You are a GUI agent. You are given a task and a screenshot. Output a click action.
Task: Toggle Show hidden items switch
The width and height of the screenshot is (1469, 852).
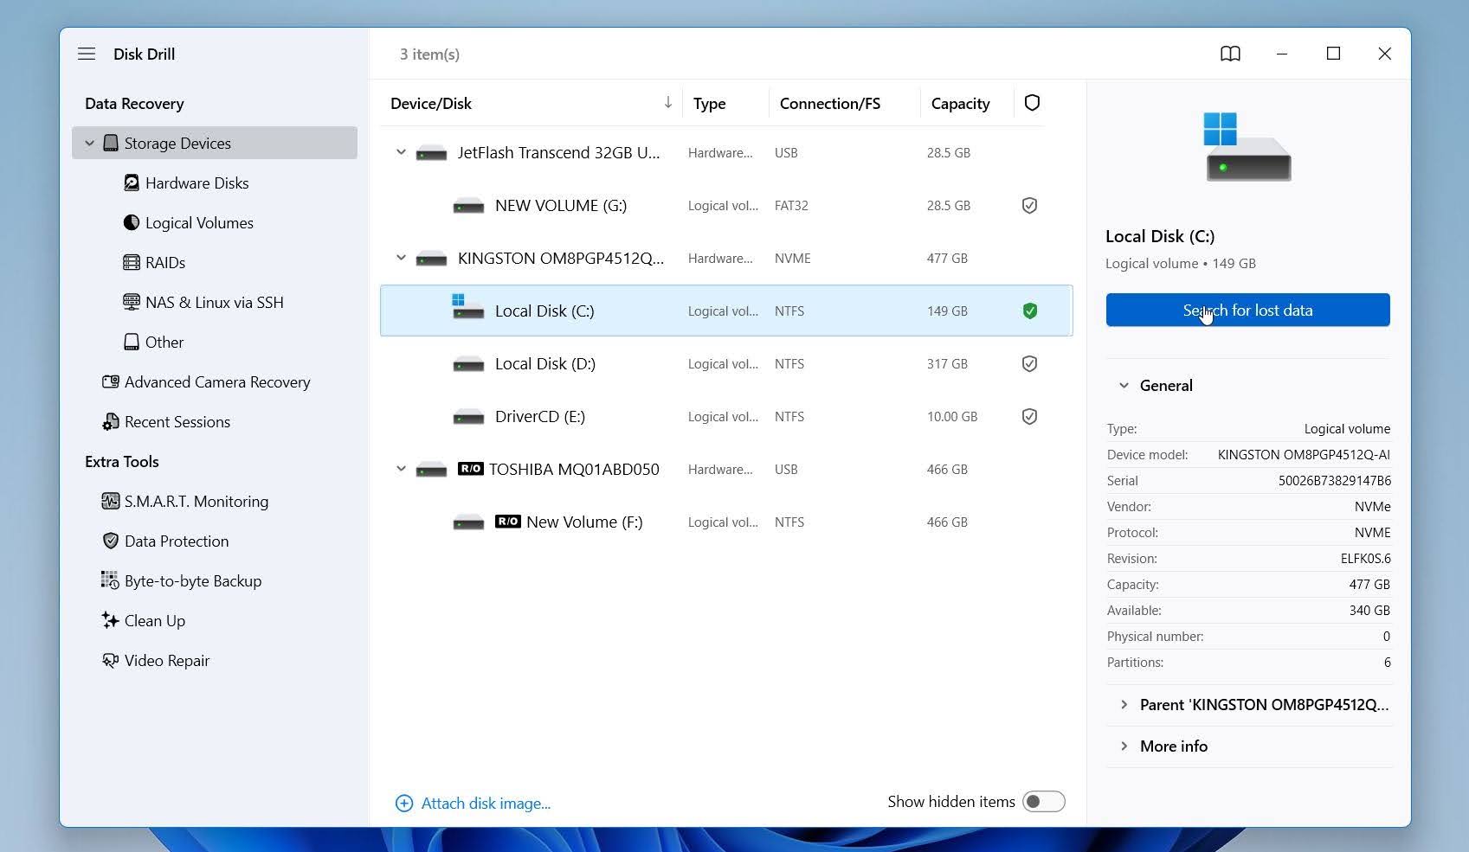click(x=1043, y=802)
